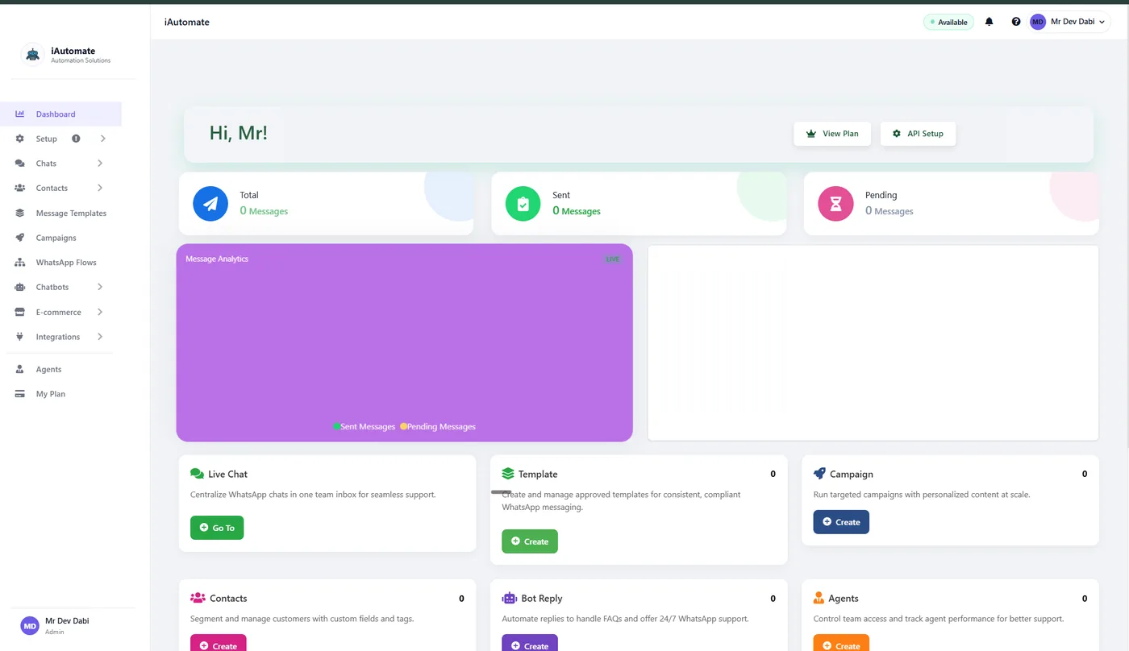The image size is (1129, 651).
Task: Toggle the Pending Messages legend swatch
Action: click(x=403, y=426)
